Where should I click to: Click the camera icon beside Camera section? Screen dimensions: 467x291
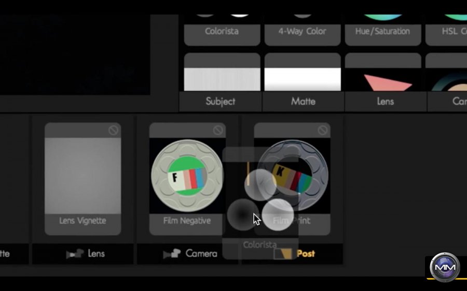[x=172, y=254]
